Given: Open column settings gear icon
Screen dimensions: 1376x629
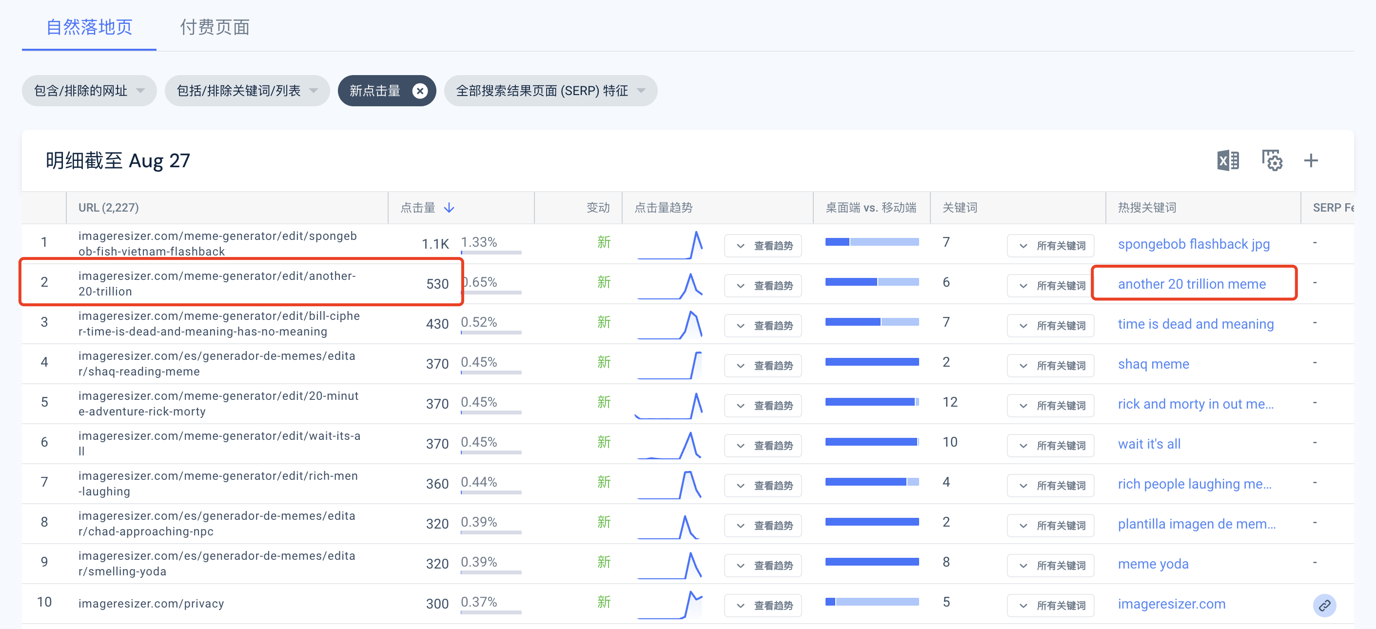Looking at the screenshot, I should pos(1272,160).
